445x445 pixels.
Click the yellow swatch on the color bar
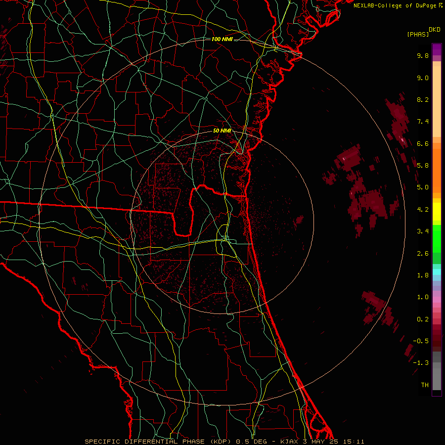437,212
